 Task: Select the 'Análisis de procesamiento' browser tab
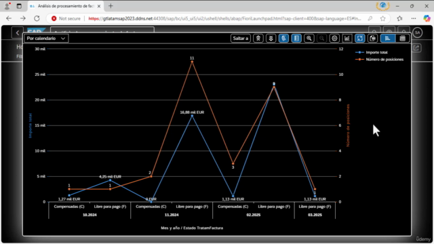click(65, 6)
